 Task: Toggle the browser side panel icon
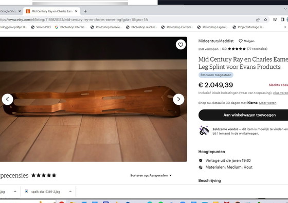click(282, 20)
